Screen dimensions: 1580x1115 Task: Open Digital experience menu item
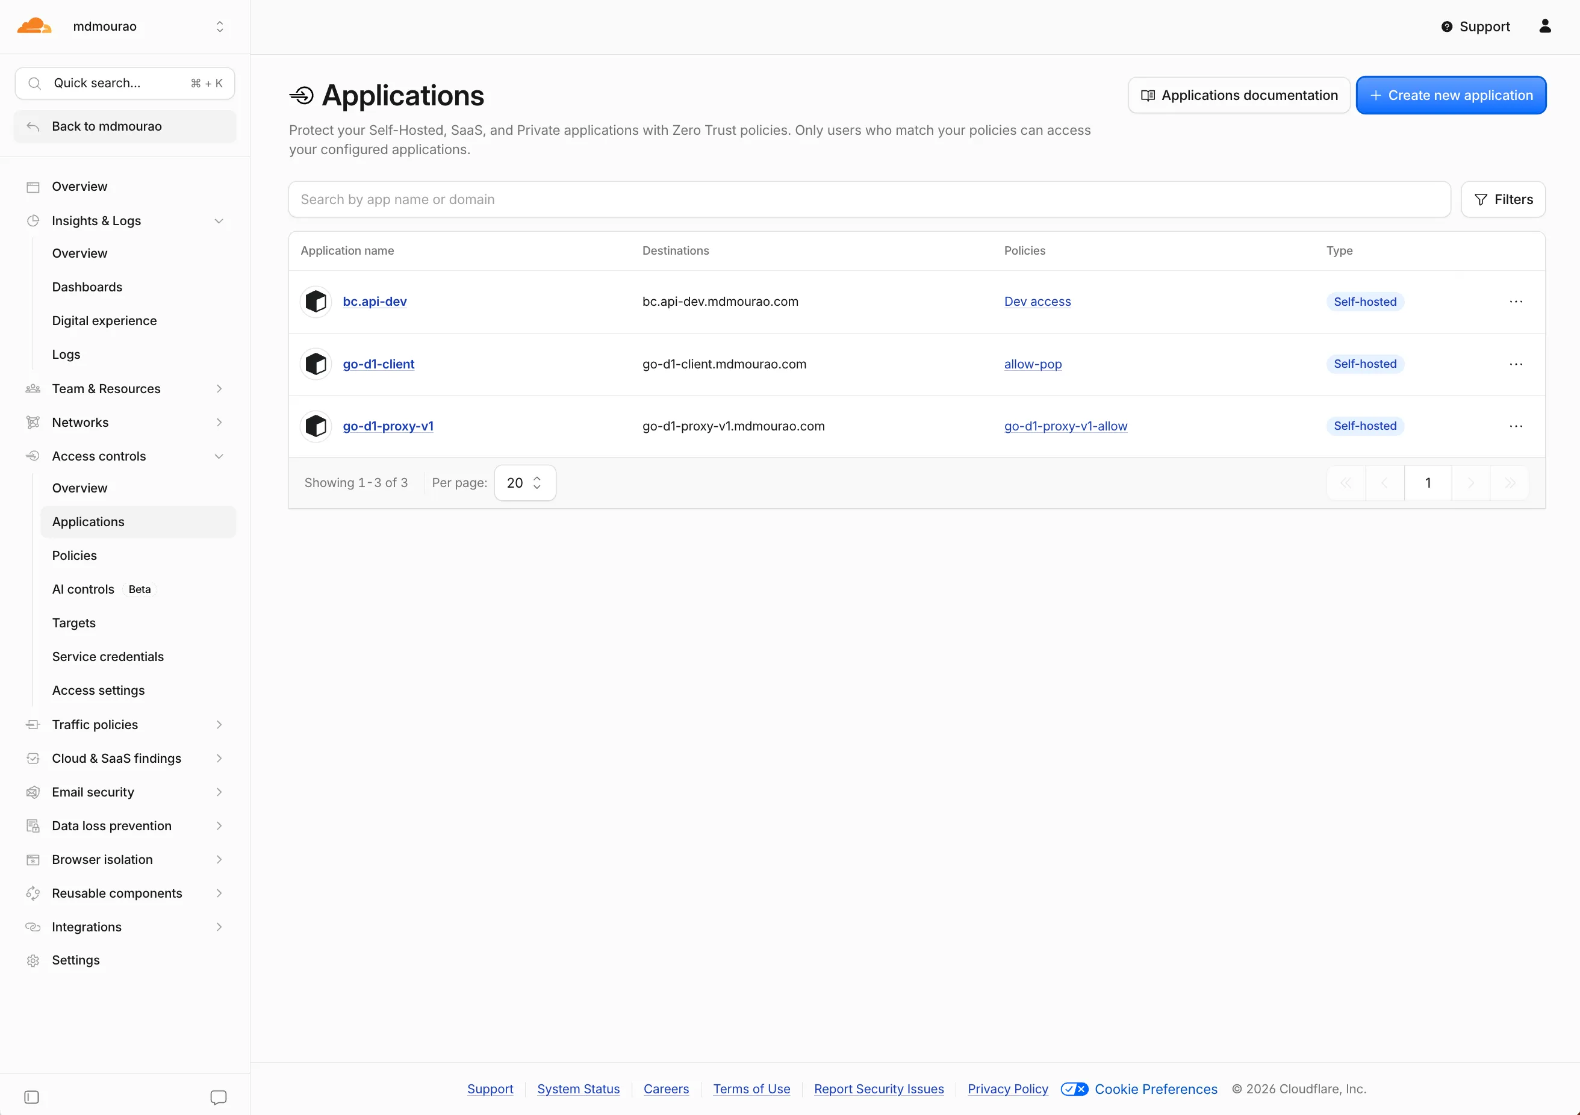[104, 320]
